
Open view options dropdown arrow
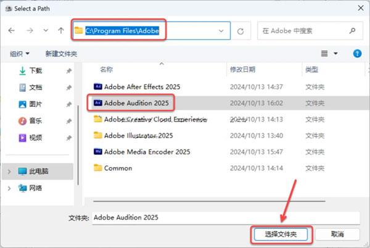point(335,54)
